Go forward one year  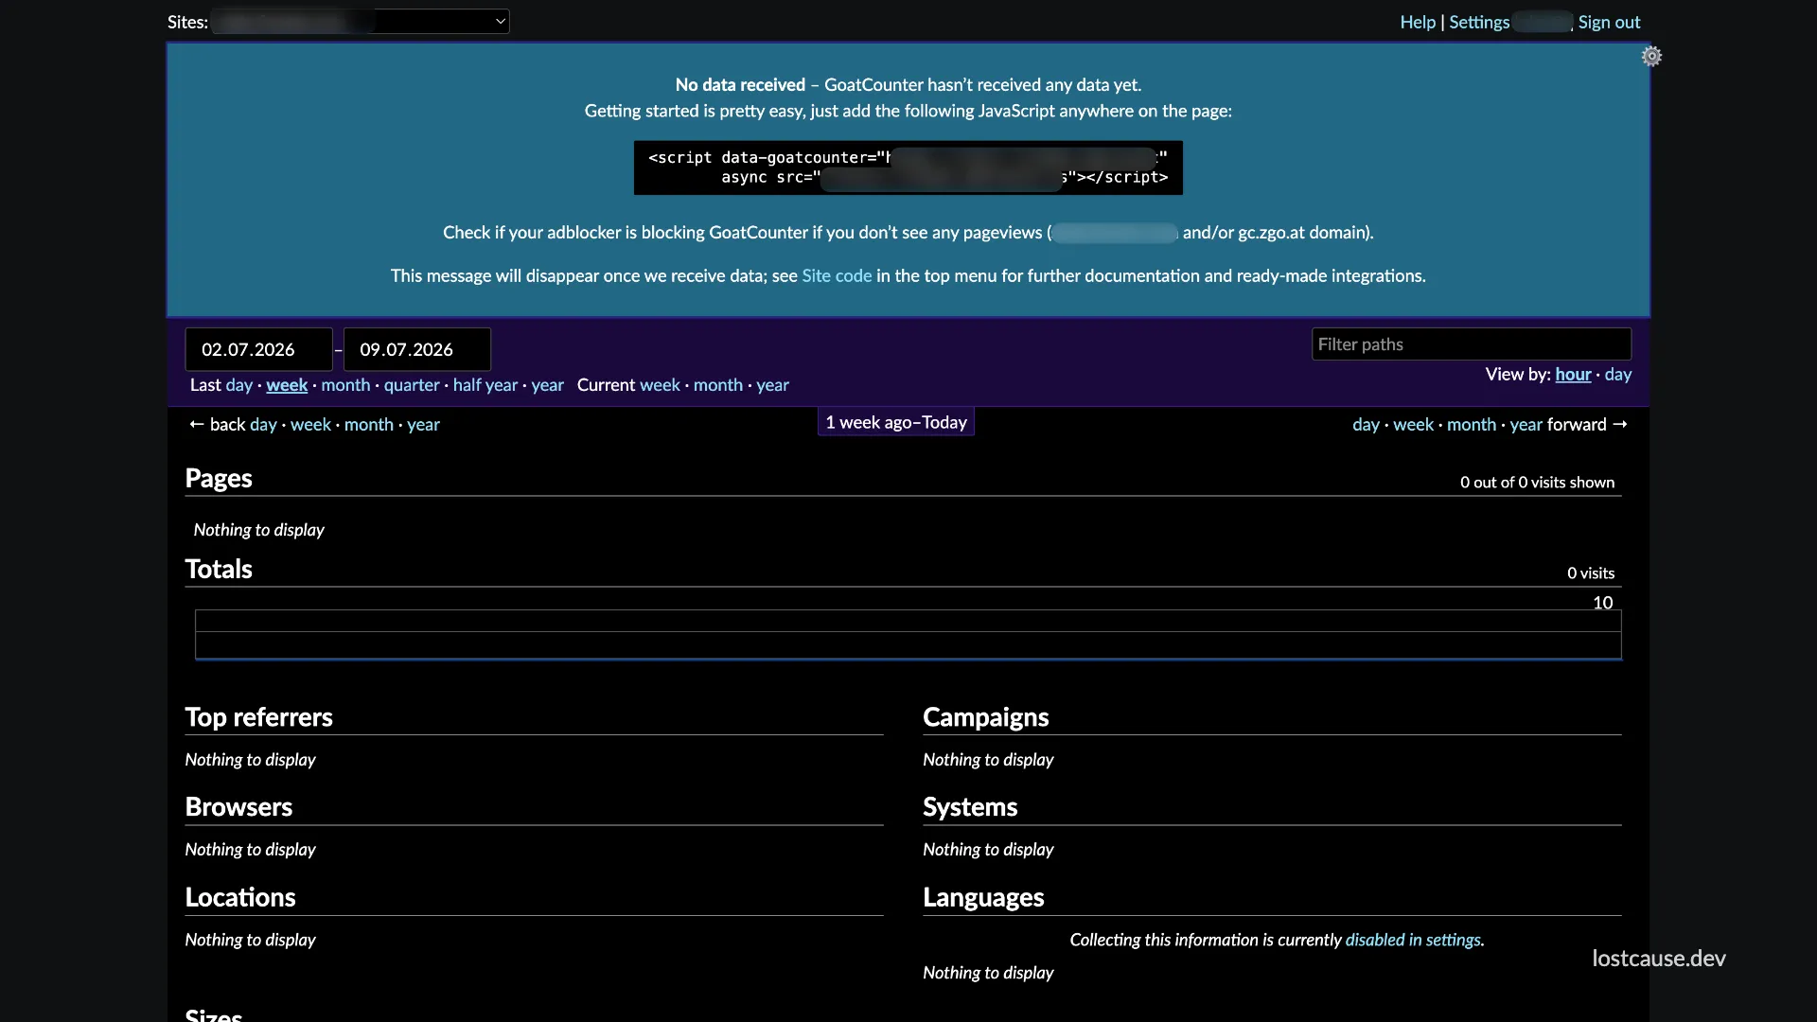click(1526, 425)
